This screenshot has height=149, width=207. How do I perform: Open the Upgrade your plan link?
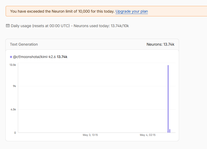[132, 11]
